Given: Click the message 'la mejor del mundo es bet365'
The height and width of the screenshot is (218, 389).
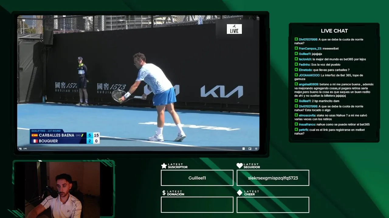Looking at the screenshot, I should (339, 59).
